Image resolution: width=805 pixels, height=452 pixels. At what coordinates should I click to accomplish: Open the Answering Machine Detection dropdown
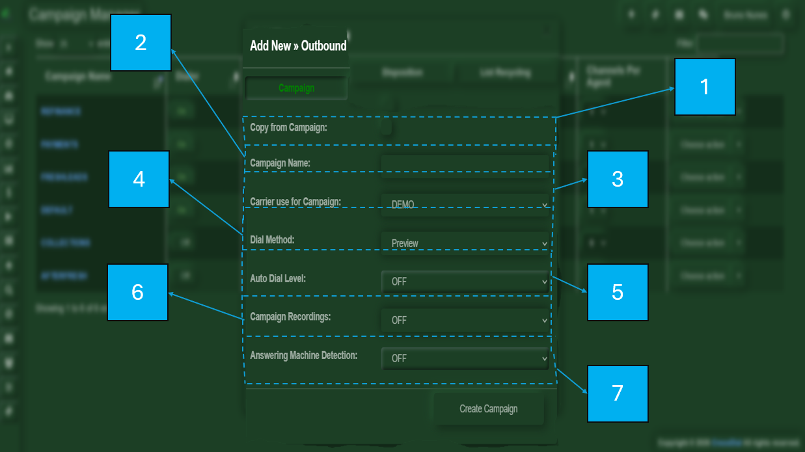(465, 358)
